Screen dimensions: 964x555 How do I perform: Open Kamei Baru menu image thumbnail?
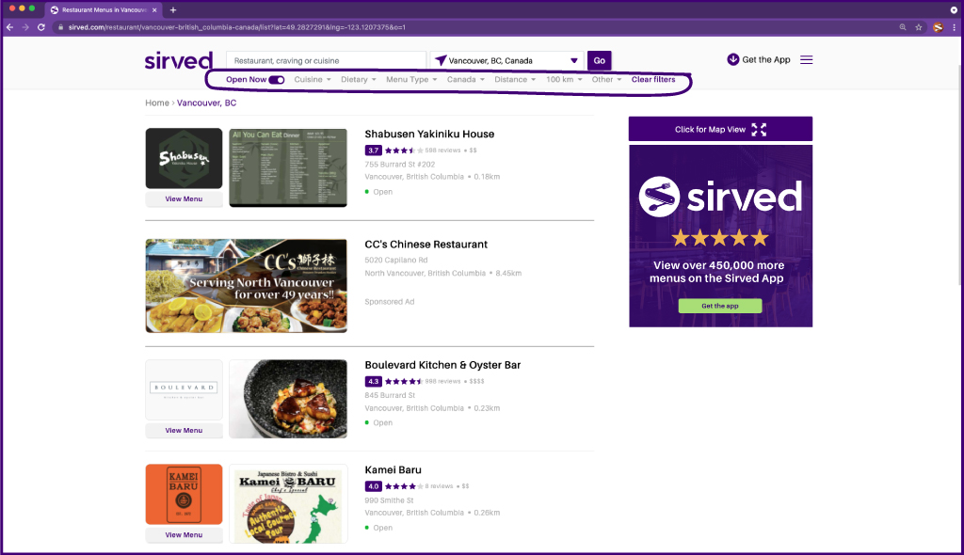click(288, 504)
